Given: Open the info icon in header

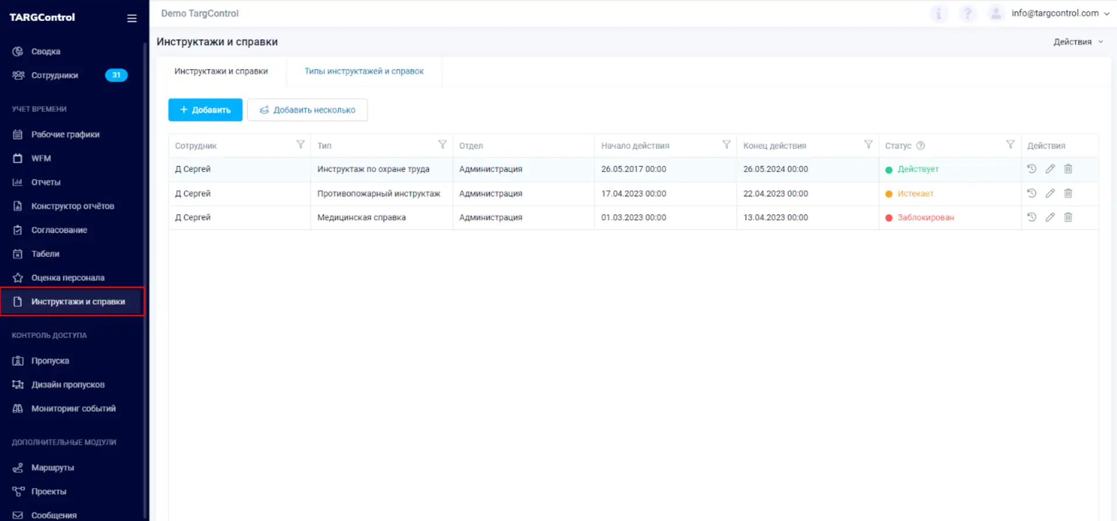Looking at the screenshot, I should [938, 13].
